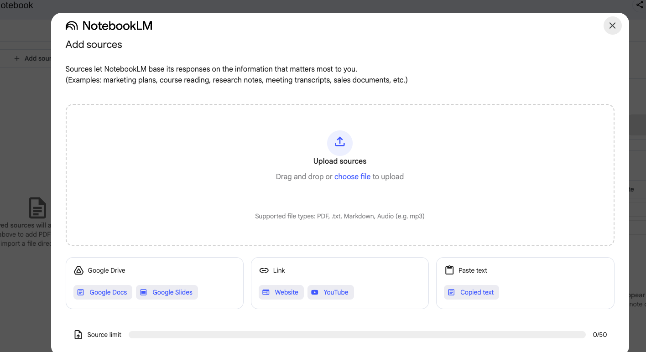Image resolution: width=646 pixels, height=352 pixels.
Task: Click the document icon in background sources panel
Action: coord(37,208)
